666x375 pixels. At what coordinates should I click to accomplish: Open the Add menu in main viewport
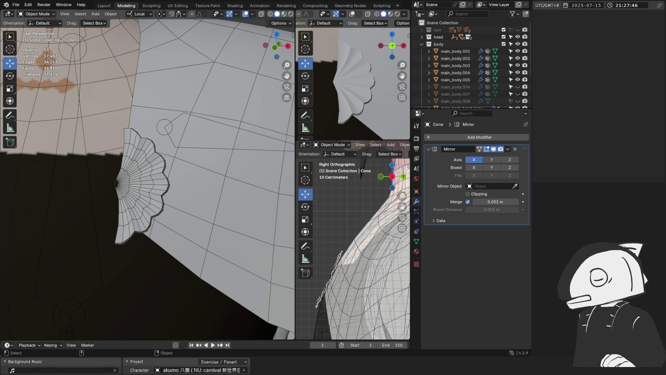click(95, 14)
